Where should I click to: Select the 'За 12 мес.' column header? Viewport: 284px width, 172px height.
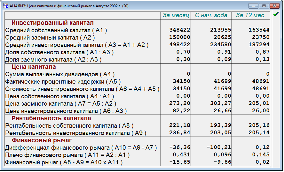tap(251, 15)
